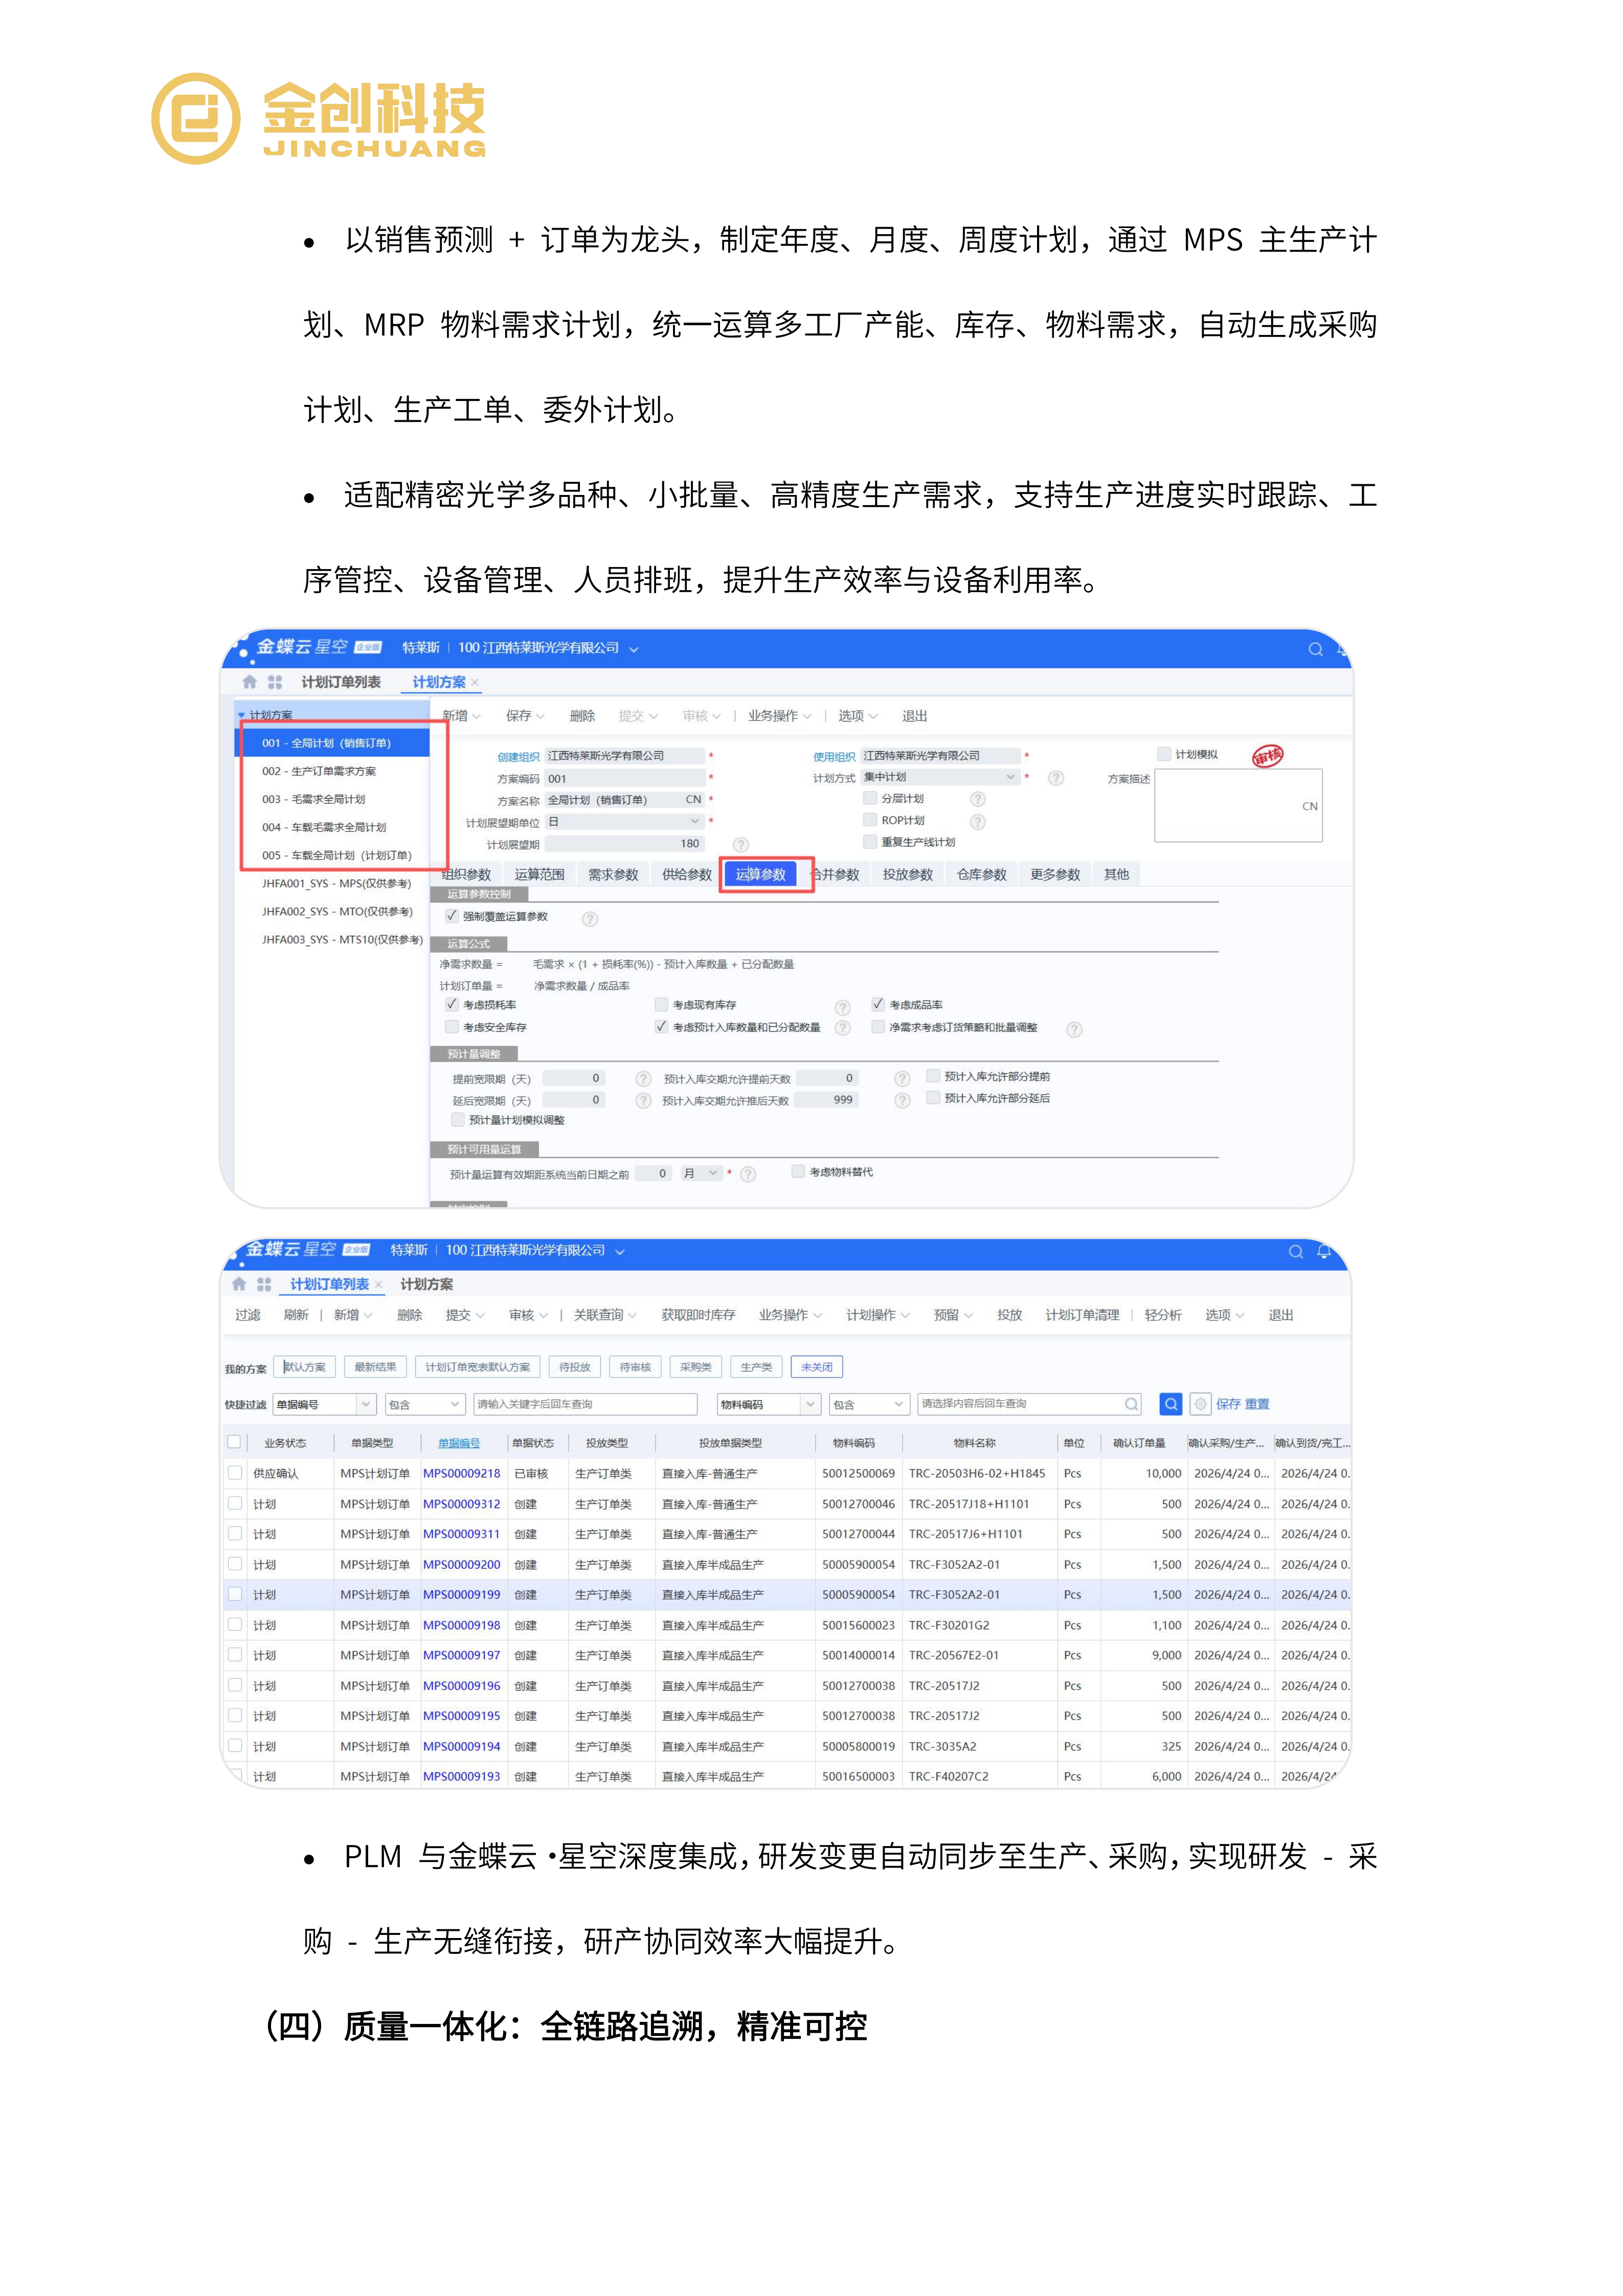Expand 计划操作 dropdown menu
Screen dimensions: 1623x2296
coord(877,1315)
